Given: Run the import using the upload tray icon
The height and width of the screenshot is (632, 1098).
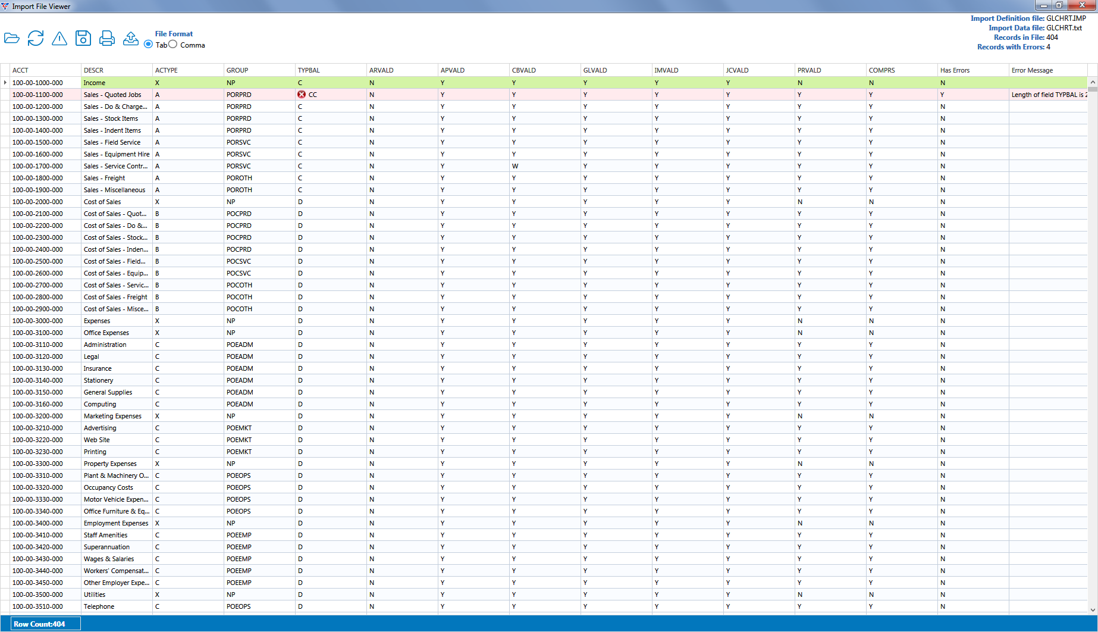Looking at the screenshot, I should (131, 39).
